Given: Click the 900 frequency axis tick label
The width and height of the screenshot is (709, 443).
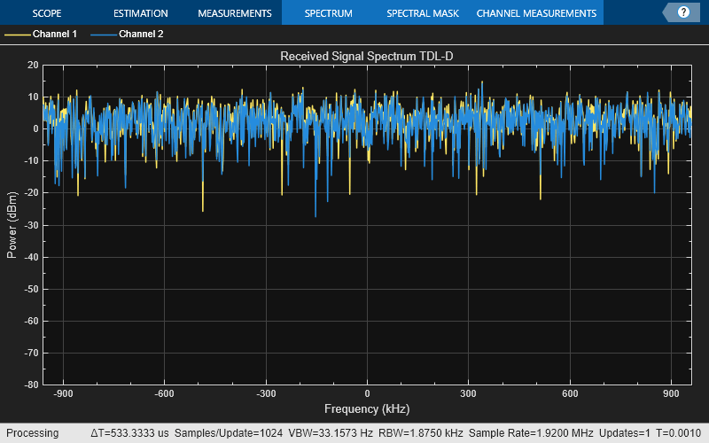Looking at the screenshot, I should (671, 393).
